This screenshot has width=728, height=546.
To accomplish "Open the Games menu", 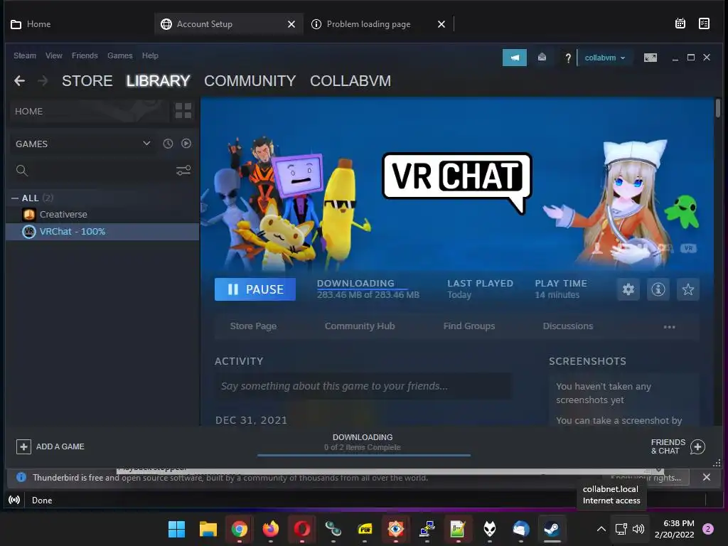I will click(119, 55).
